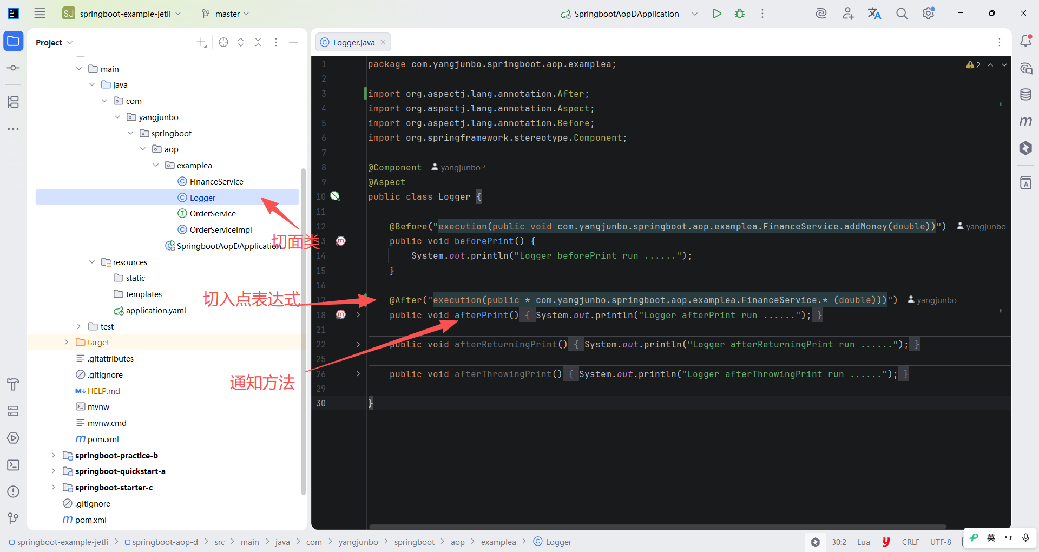The image size is (1039, 552).
Task: Open Code With Me add-user icon
Action: click(848, 14)
